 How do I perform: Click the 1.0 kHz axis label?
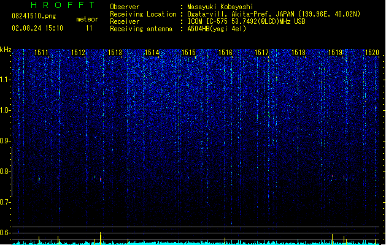point(6,110)
